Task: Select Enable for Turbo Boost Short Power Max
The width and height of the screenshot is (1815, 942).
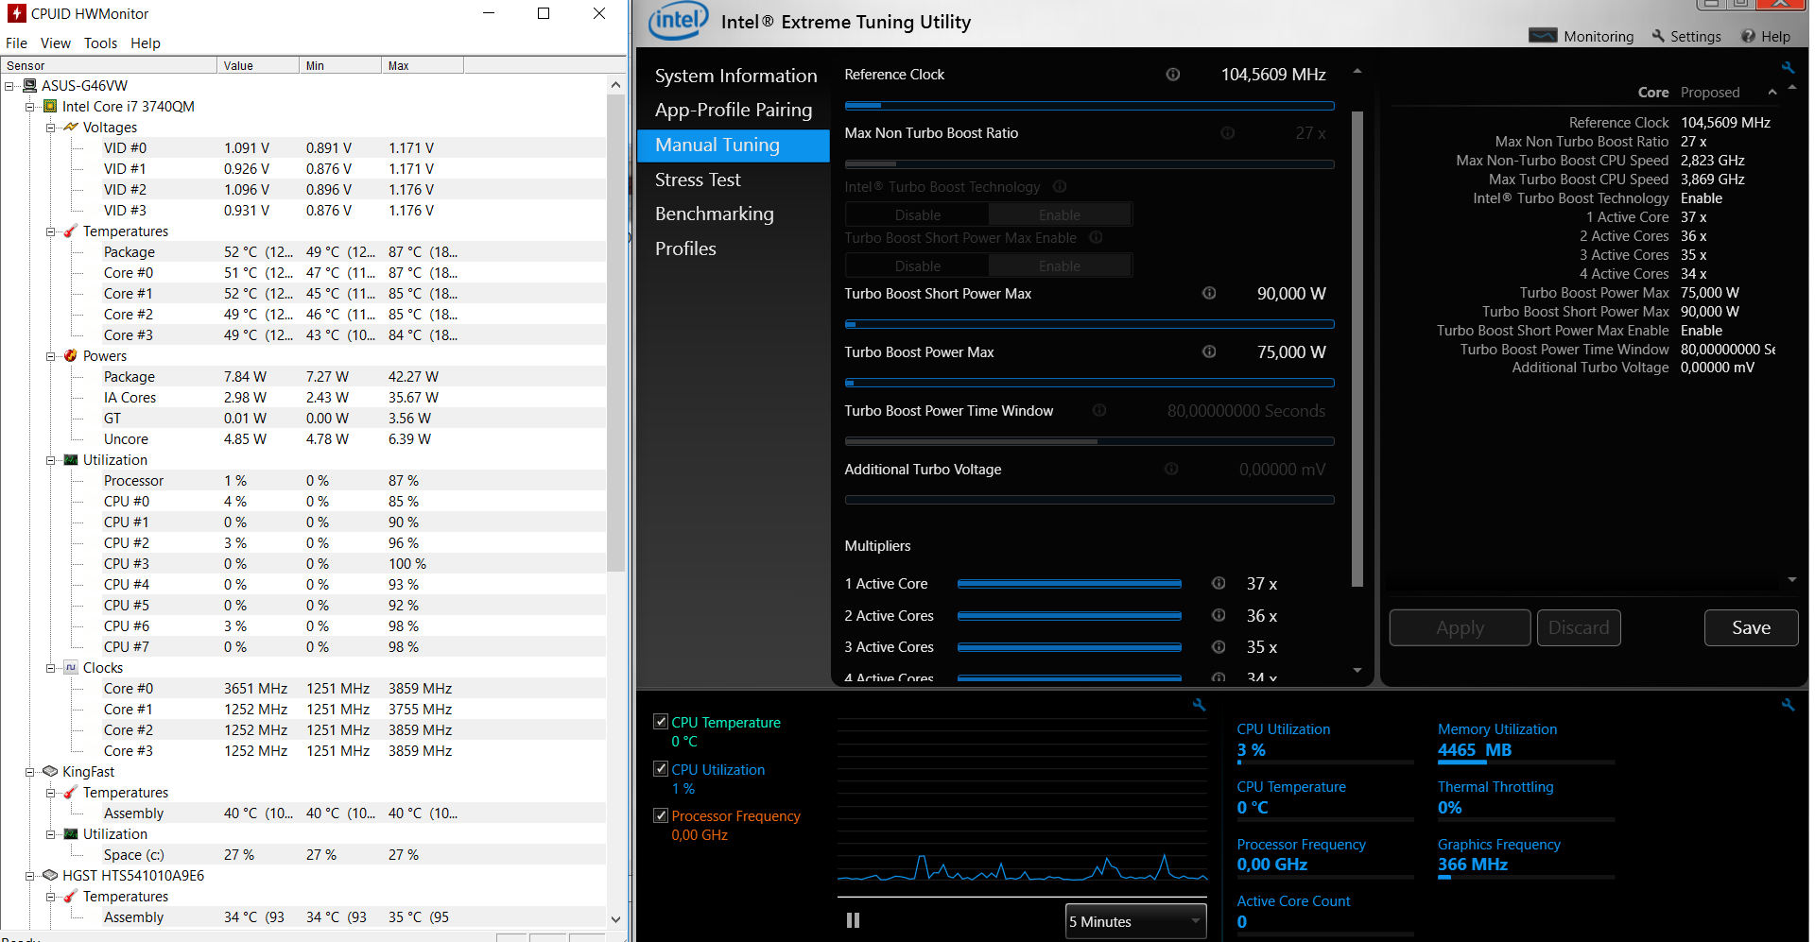Action: pyautogui.click(x=1060, y=265)
